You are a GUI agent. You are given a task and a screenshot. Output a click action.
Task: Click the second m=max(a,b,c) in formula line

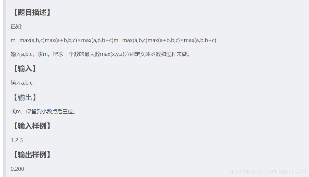pos(131,40)
